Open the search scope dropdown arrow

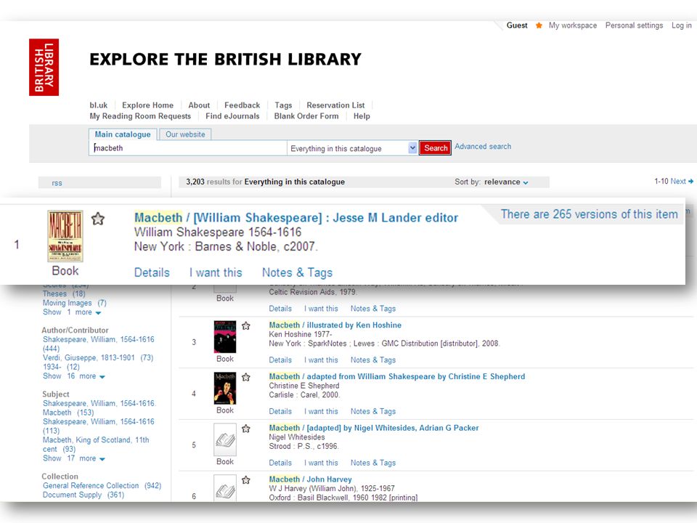click(412, 148)
